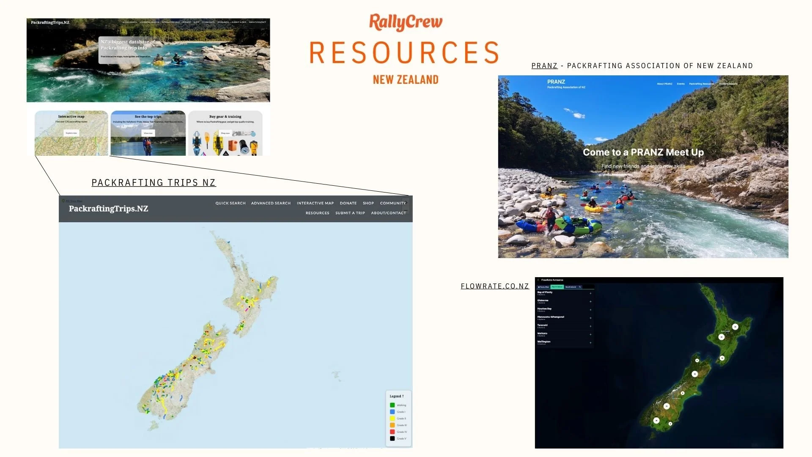
Task: Expand the Hawkes Bay region
Action: click(x=590, y=310)
